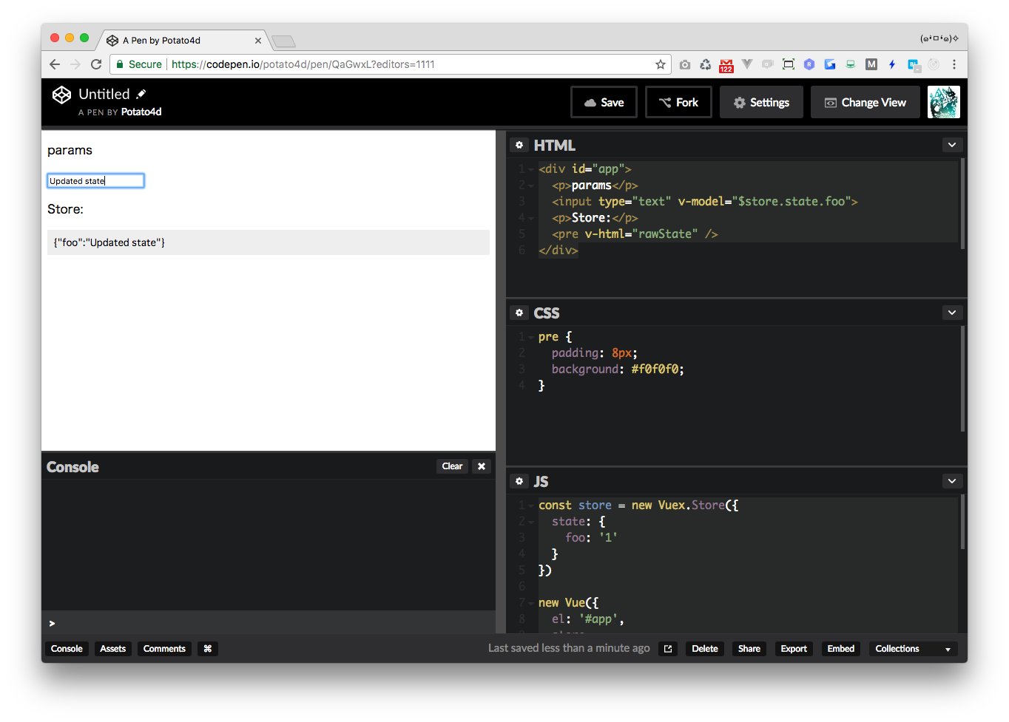The width and height of the screenshot is (1009, 722).
Task: Click the CodePen logo icon
Action: pos(61,95)
